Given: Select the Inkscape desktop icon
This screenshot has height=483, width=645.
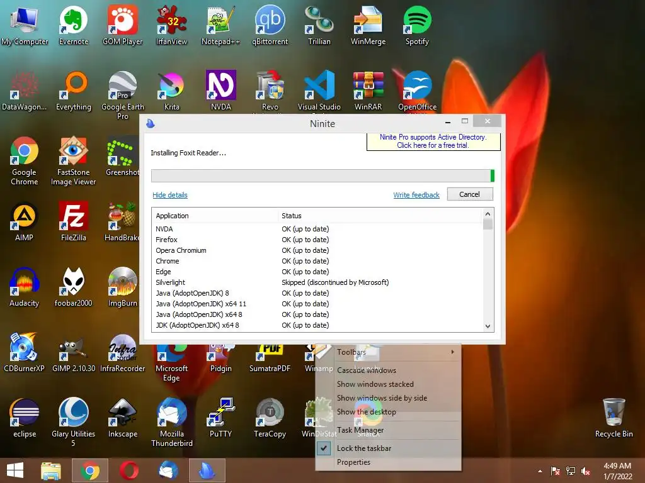Looking at the screenshot, I should [123, 418].
